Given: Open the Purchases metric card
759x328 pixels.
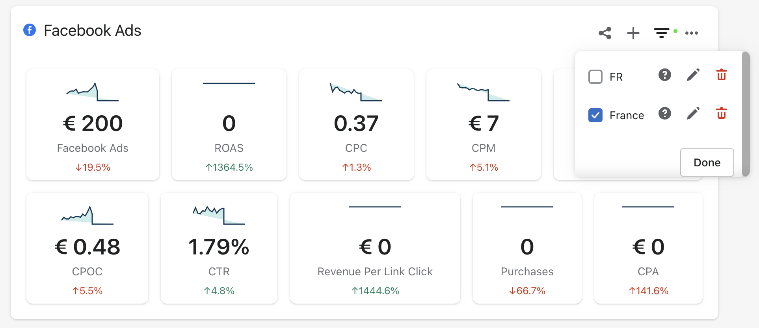Looking at the screenshot, I should (527, 248).
